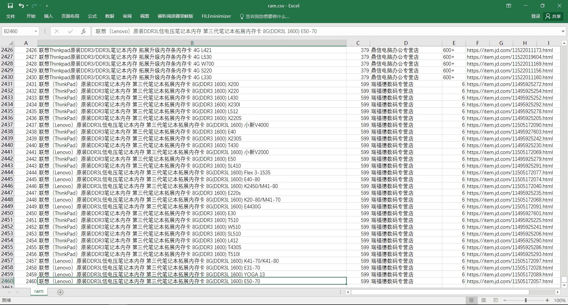Click link ending 11495925272.html
568x305 pixels.
[510, 84]
